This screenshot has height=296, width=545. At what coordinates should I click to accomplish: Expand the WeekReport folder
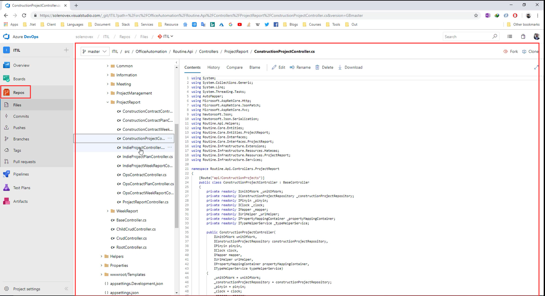(108, 211)
